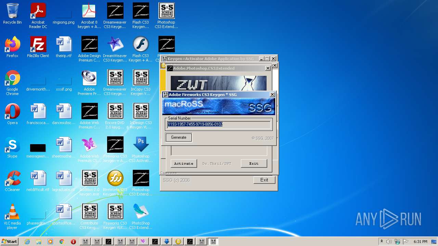438x246 pixels.
Task: Launch VLC media player from desktop
Action: (12, 217)
